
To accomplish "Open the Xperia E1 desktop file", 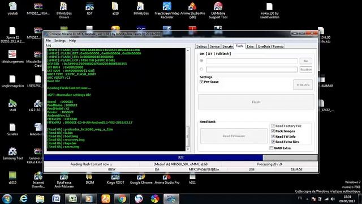I will [12, 35].
